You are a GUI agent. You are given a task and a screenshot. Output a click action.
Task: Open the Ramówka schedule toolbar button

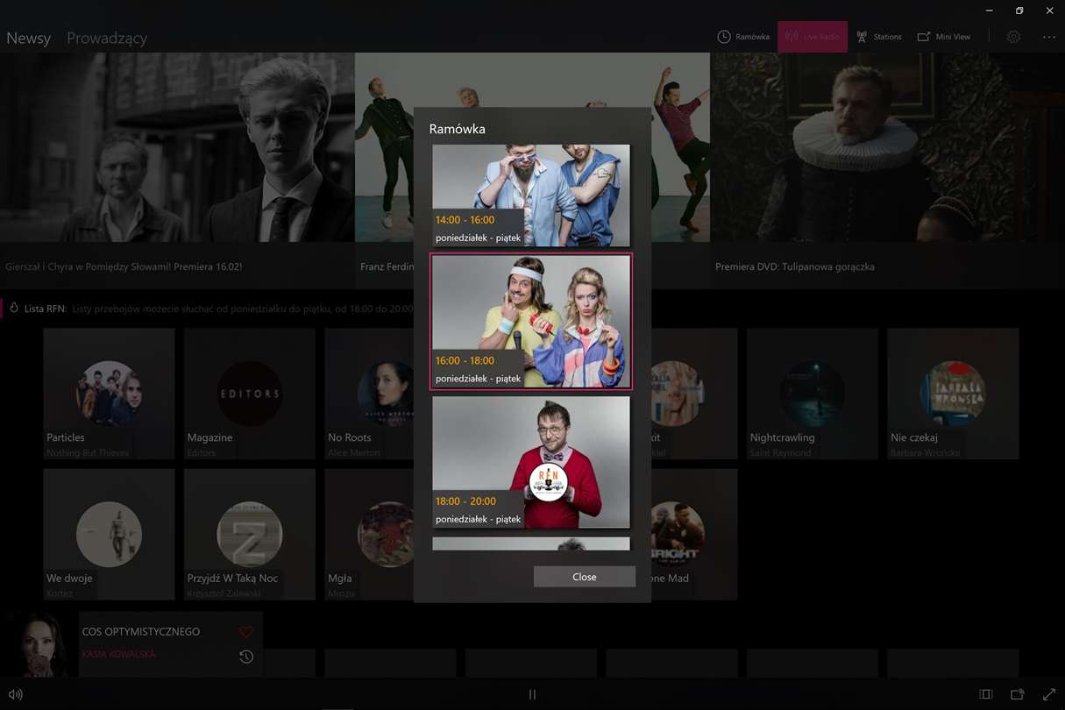(743, 37)
